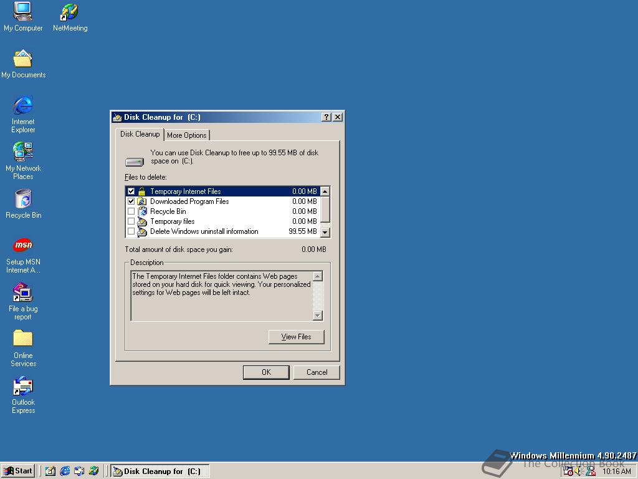Confirm cleanup with the OK button

(x=266, y=372)
